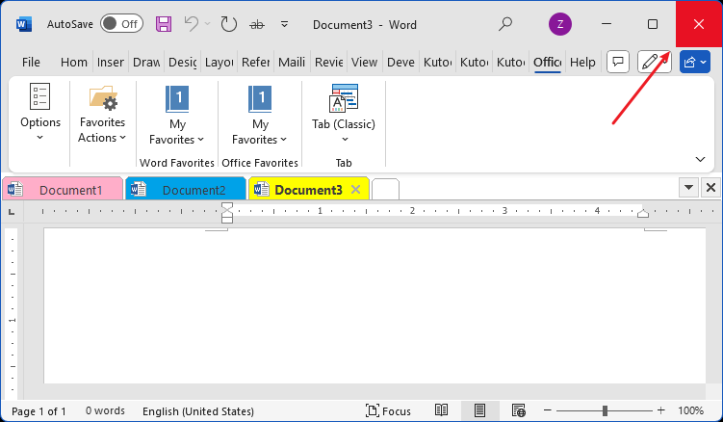Click English (United States) language button
The height and width of the screenshot is (422, 723).
pos(198,411)
